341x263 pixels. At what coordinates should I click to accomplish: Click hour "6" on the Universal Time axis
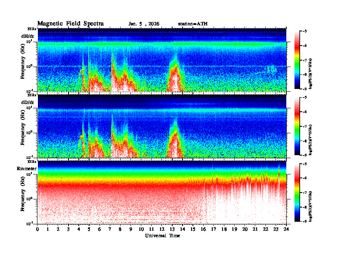(x=99, y=229)
